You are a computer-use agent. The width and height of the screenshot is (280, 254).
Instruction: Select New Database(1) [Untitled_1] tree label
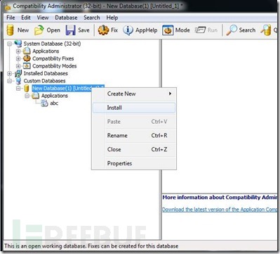point(62,89)
